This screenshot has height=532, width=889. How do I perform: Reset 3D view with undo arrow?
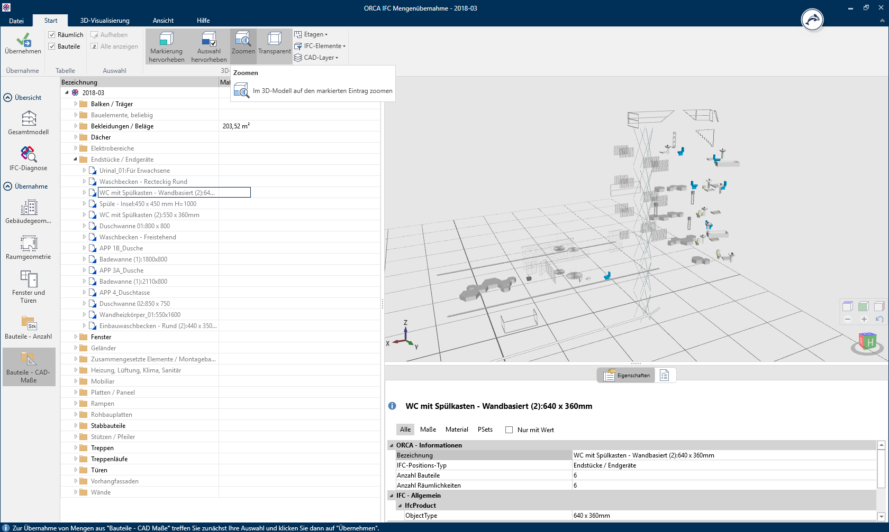click(879, 319)
